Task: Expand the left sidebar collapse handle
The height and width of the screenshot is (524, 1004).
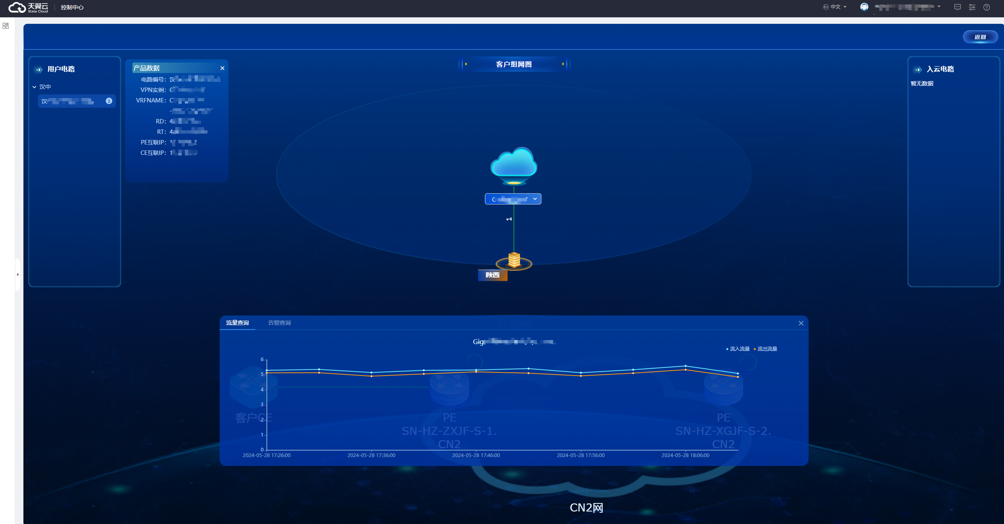Action: point(18,275)
